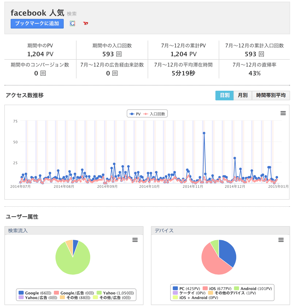Click the 2014年07月 axis label

[21, 187]
